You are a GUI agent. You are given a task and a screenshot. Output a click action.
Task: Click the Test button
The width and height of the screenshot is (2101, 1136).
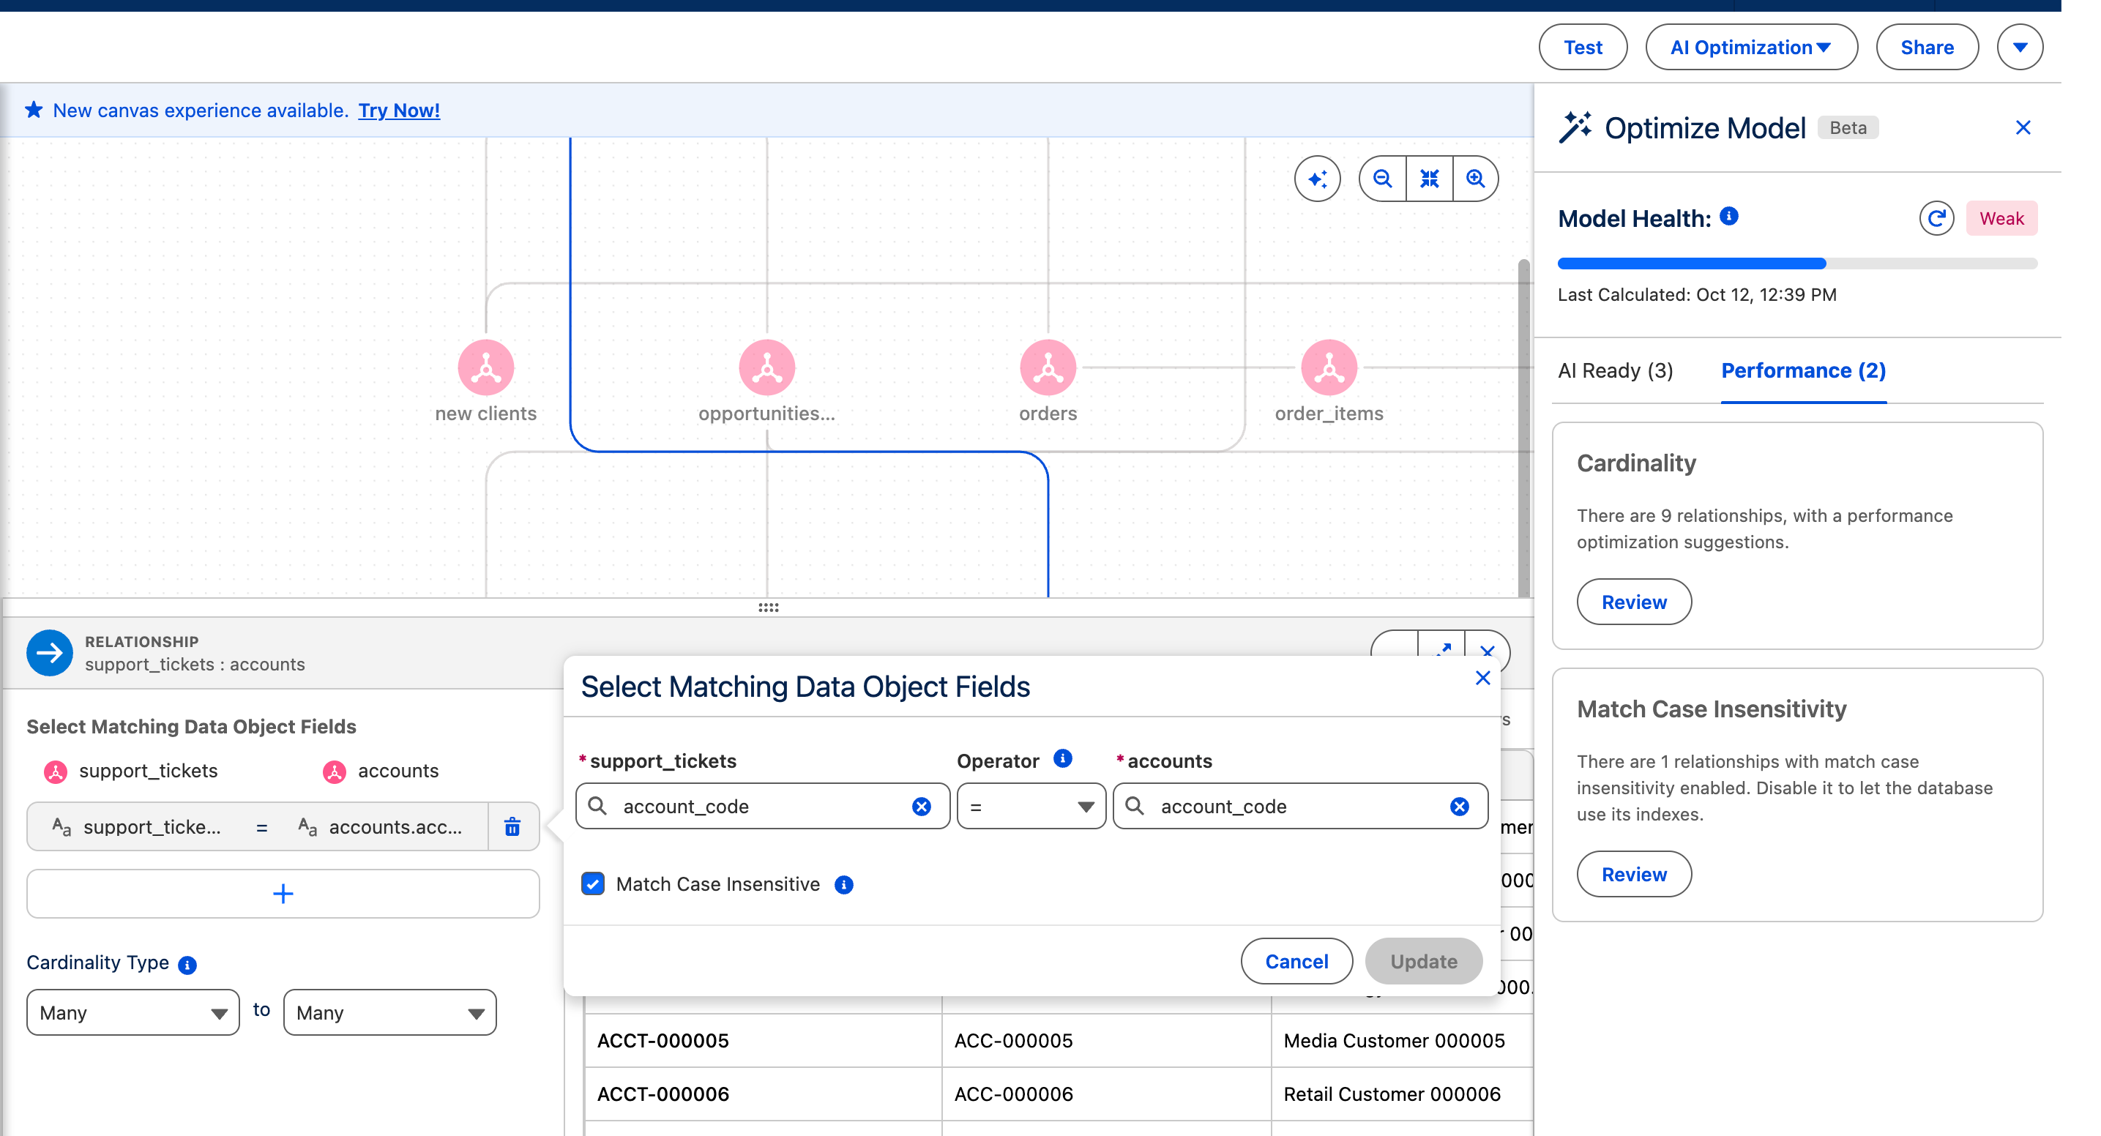click(1582, 48)
